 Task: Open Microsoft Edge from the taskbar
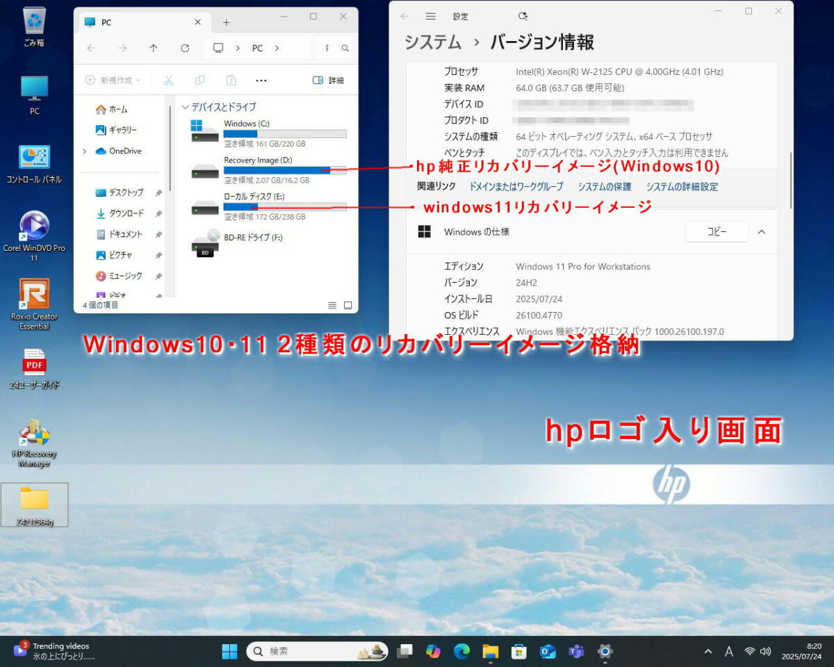462,651
